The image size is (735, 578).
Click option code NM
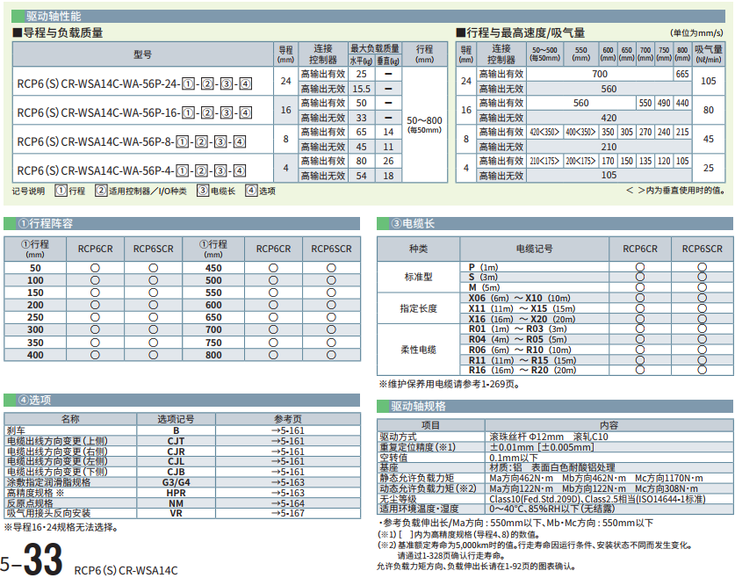click(x=176, y=503)
